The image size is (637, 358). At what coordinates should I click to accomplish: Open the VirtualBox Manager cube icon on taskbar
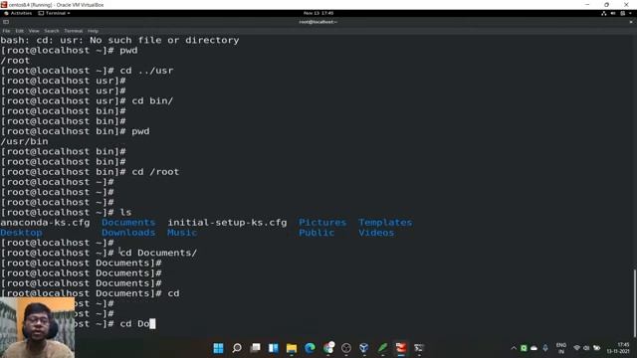[x=364, y=348]
